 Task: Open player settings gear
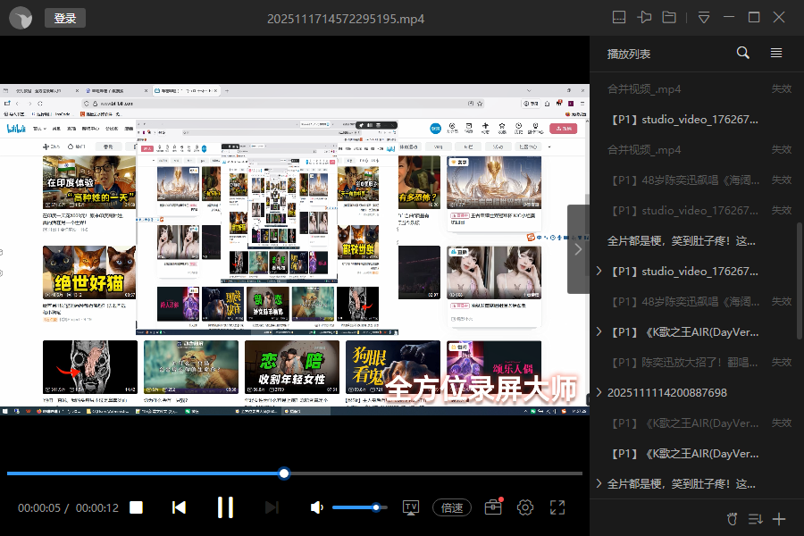tap(525, 507)
